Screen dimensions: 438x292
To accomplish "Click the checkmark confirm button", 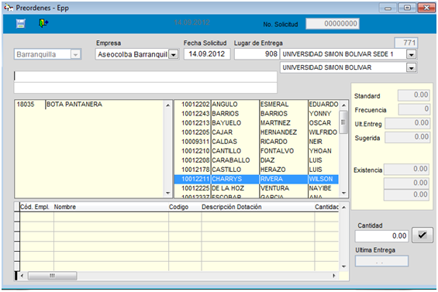I will point(422,235).
